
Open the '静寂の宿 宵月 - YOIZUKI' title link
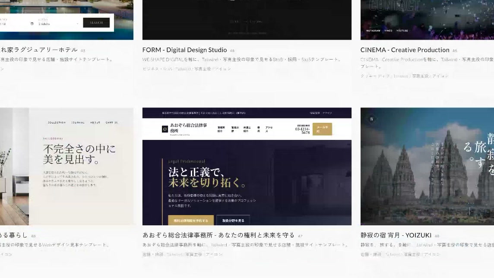[x=396, y=235]
